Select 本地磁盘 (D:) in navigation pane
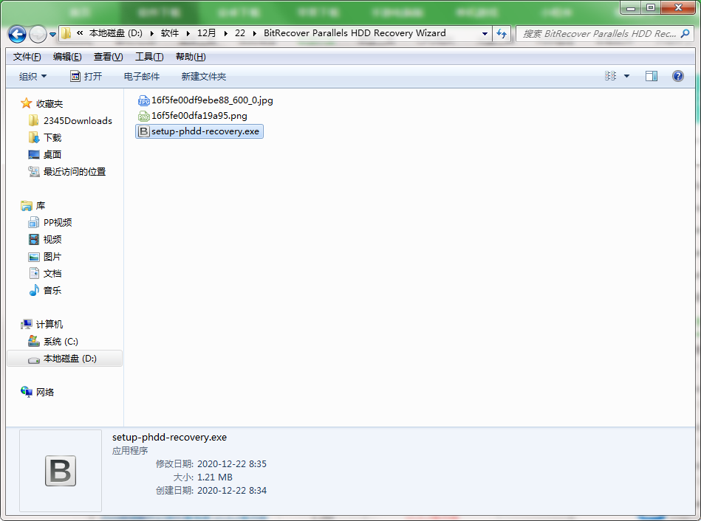 pyautogui.click(x=64, y=359)
